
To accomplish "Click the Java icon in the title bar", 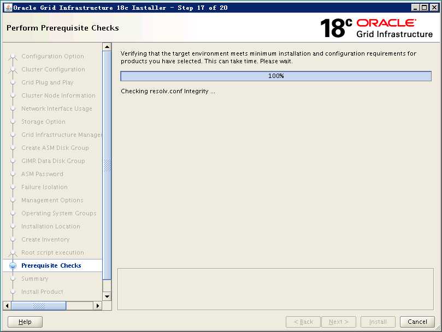I will click(x=8, y=8).
